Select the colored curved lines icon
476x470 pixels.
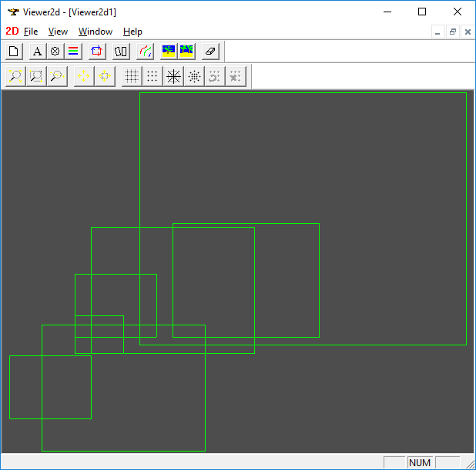pyautogui.click(x=145, y=52)
